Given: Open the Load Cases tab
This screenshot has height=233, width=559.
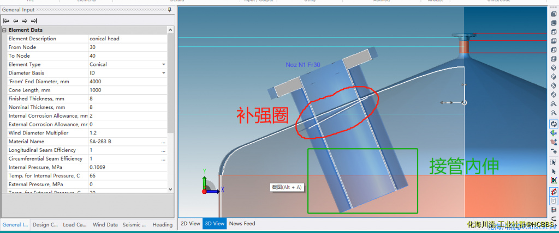Looking at the screenshot, I should coord(75,225).
